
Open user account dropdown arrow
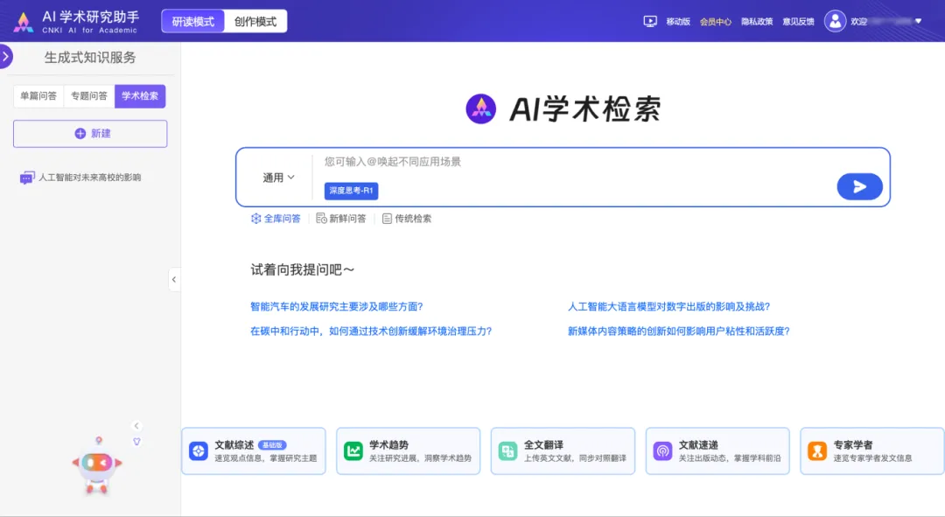[919, 21]
